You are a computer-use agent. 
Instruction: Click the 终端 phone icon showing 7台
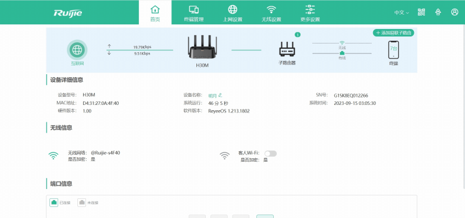[394, 50]
